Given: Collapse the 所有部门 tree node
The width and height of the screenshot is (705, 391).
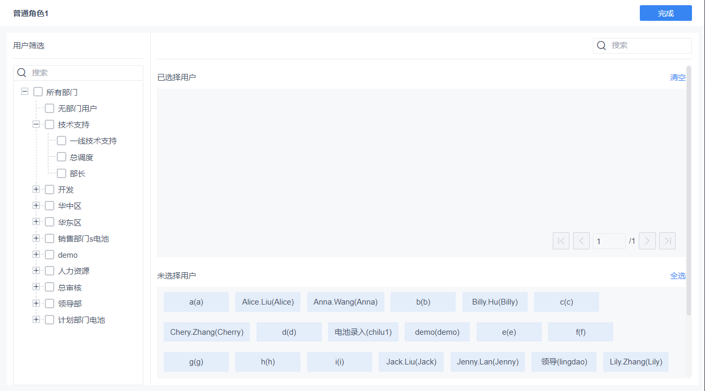Looking at the screenshot, I should (x=25, y=92).
